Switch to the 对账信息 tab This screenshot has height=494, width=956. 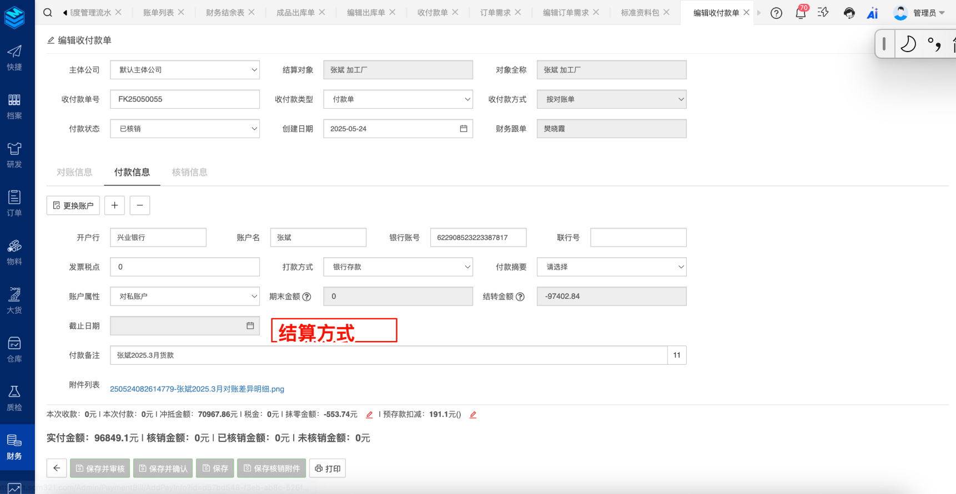[x=74, y=172]
